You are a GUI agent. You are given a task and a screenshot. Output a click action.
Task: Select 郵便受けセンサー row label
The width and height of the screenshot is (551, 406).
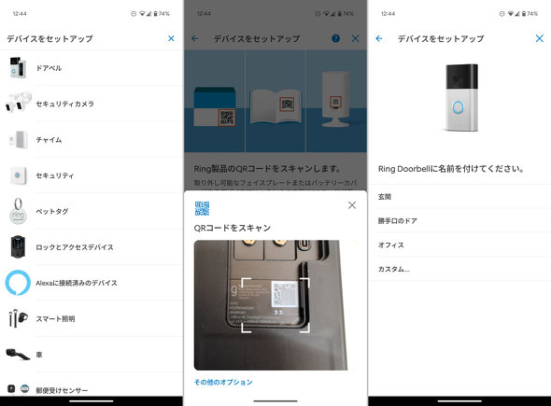tap(62, 390)
